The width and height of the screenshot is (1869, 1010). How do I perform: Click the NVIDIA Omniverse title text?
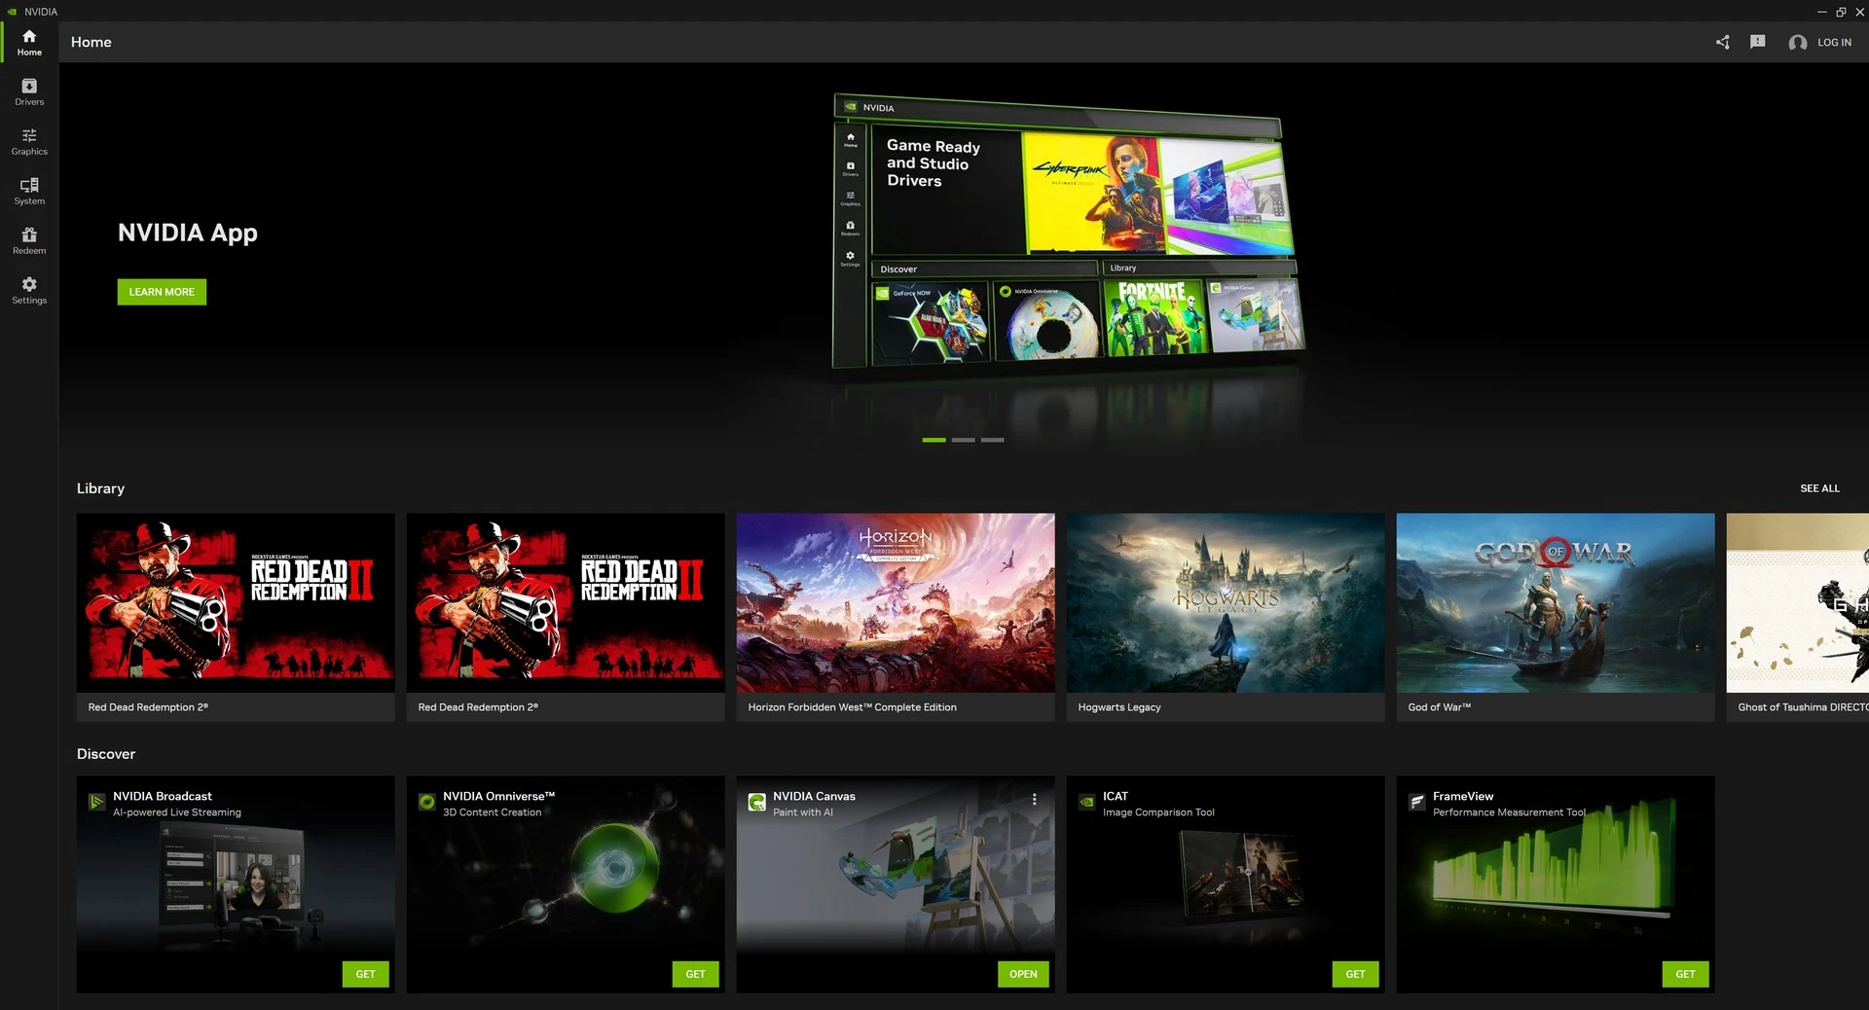click(x=498, y=796)
